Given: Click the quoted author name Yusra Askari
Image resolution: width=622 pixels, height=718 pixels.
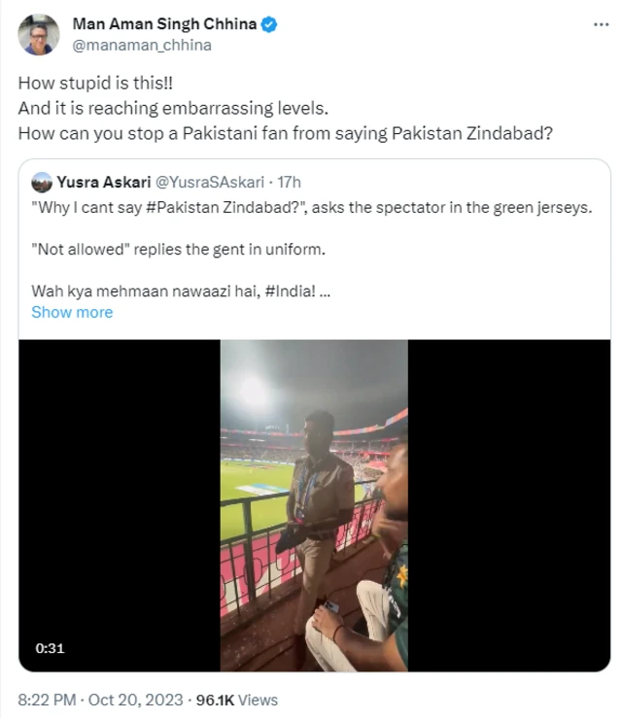Looking at the screenshot, I should pos(96,182).
